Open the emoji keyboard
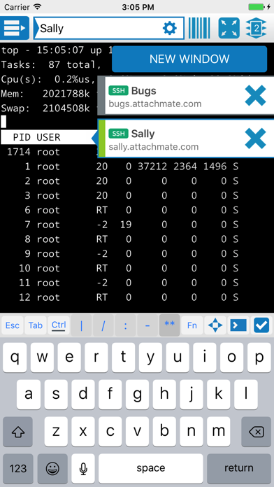The height and width of the screenshot is (487, 274). 52,468
